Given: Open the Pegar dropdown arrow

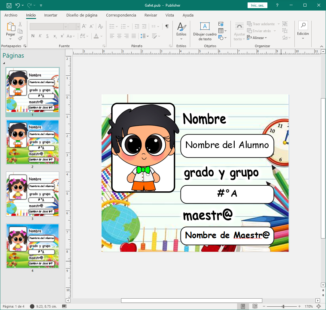Looking at the screenshot, I should 11,39.
